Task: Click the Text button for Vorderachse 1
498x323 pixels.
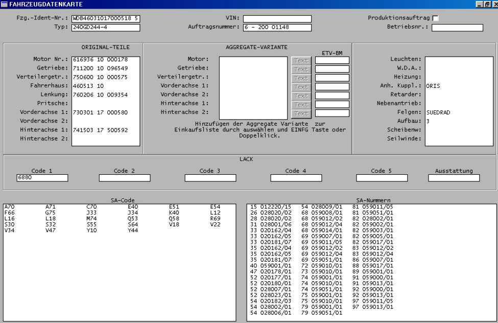Action: coord(301,87)
